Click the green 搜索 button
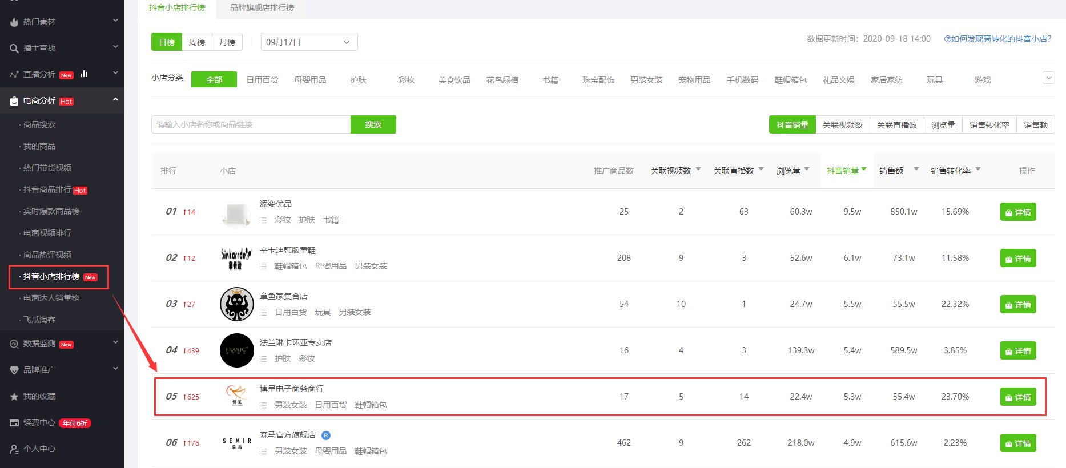 [x=373, y=124]
